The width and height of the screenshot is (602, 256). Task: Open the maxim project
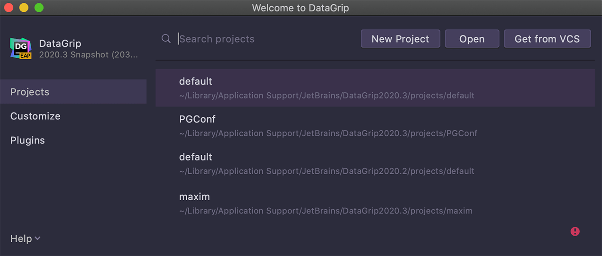375,203
